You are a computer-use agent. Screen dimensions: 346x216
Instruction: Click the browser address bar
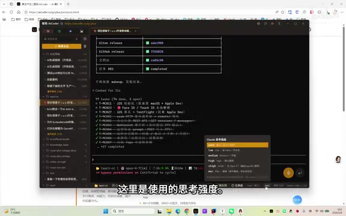[x=148, y=12]
